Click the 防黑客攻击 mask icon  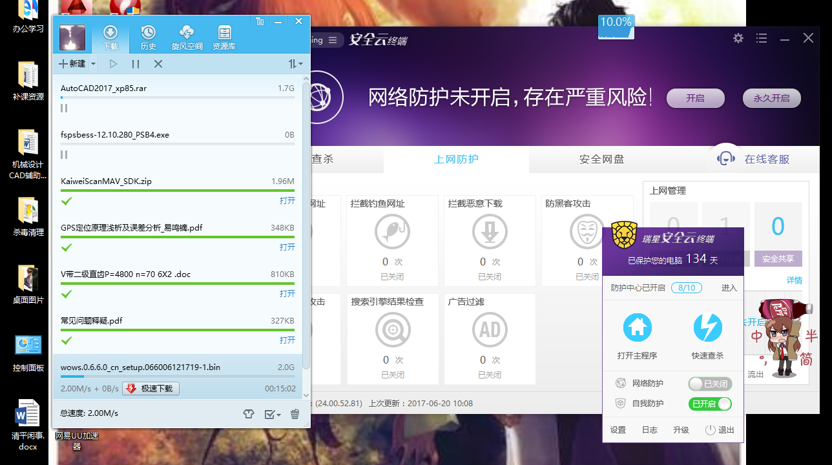pyautogui.click(x=586, y=231)
